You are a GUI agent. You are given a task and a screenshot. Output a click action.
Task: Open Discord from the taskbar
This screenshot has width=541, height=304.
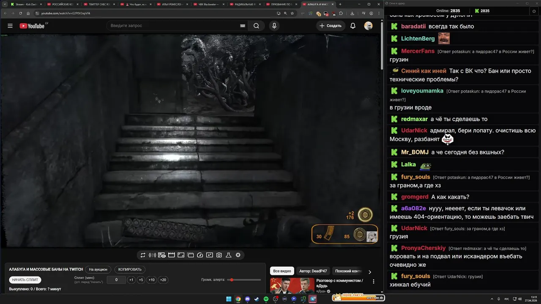[247, 299]
